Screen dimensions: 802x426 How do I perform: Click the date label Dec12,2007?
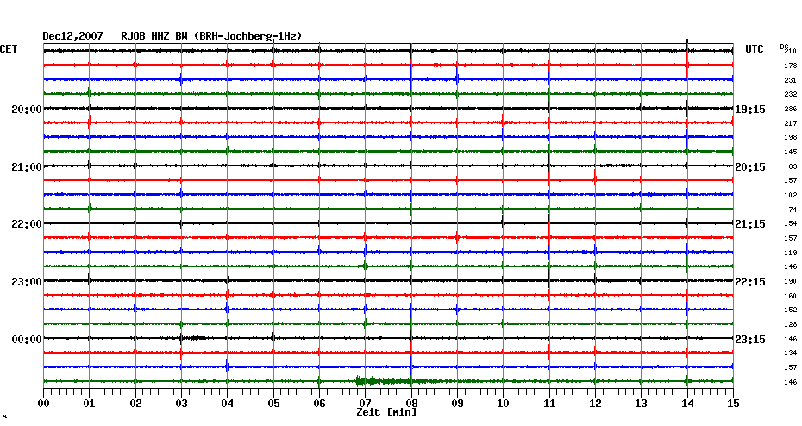tap(72, 36)
